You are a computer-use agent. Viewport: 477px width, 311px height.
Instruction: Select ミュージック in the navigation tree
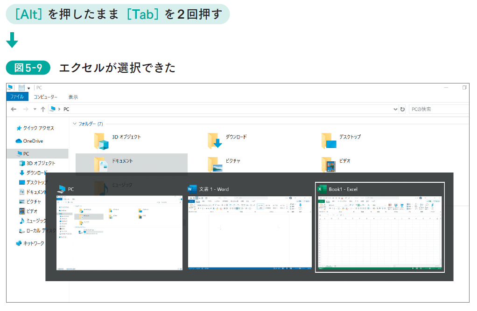point(33,221)
